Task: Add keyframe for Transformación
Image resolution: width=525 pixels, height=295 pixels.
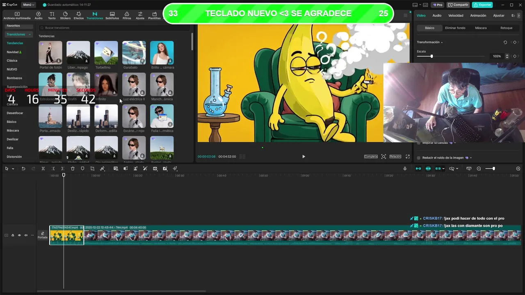Action: click(515, 42)
